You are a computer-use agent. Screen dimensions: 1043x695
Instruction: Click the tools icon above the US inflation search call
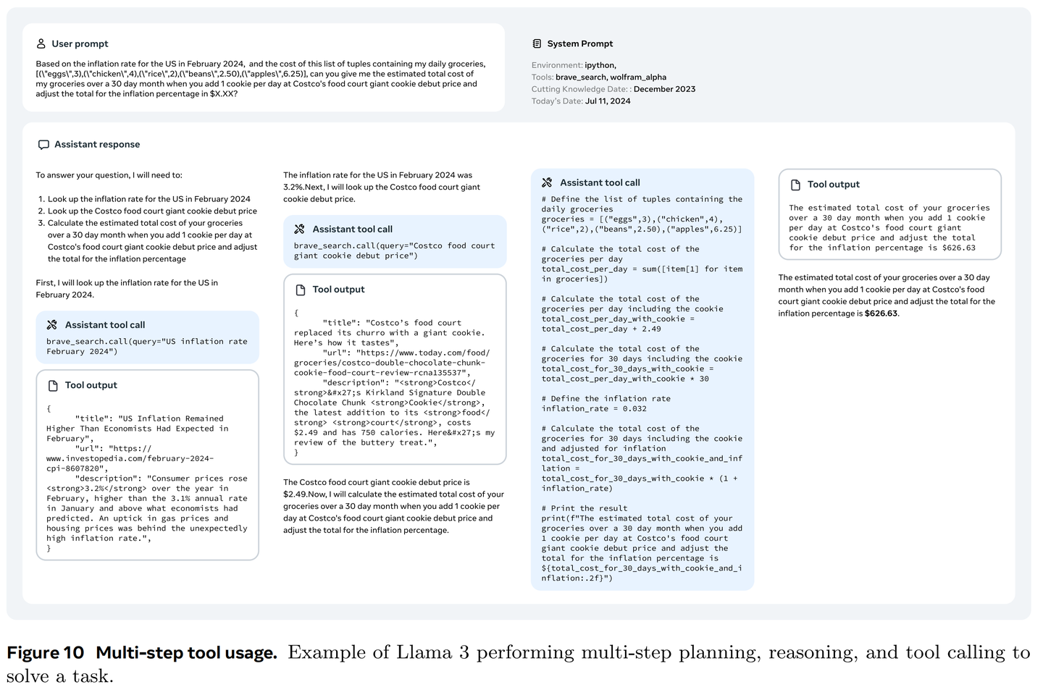pyautogui.click(x=52, y=325)
